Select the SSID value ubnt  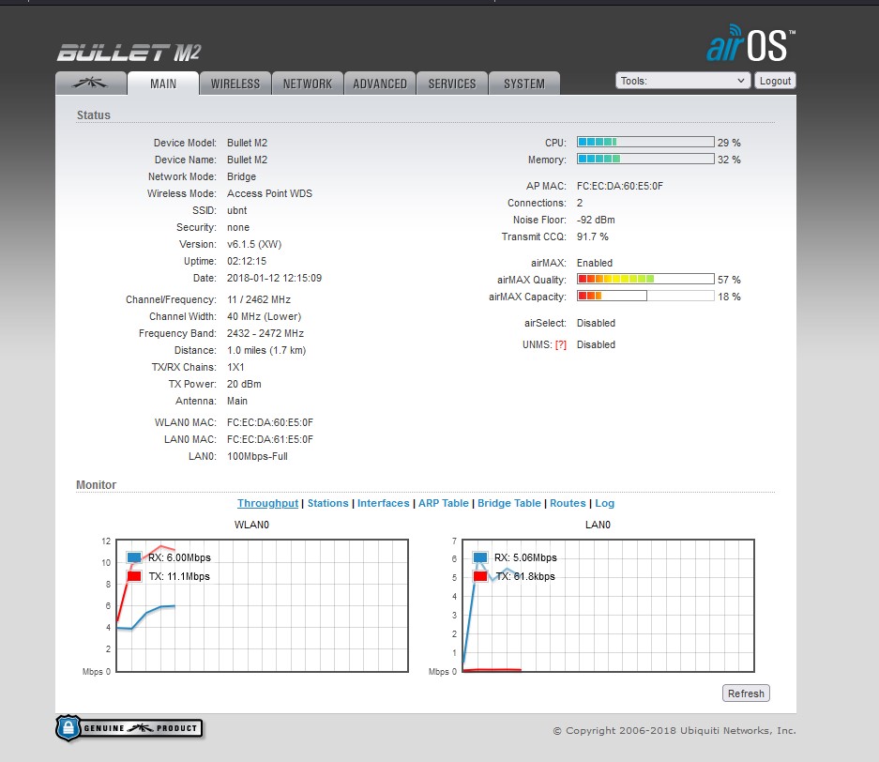[x=236, y=211]
